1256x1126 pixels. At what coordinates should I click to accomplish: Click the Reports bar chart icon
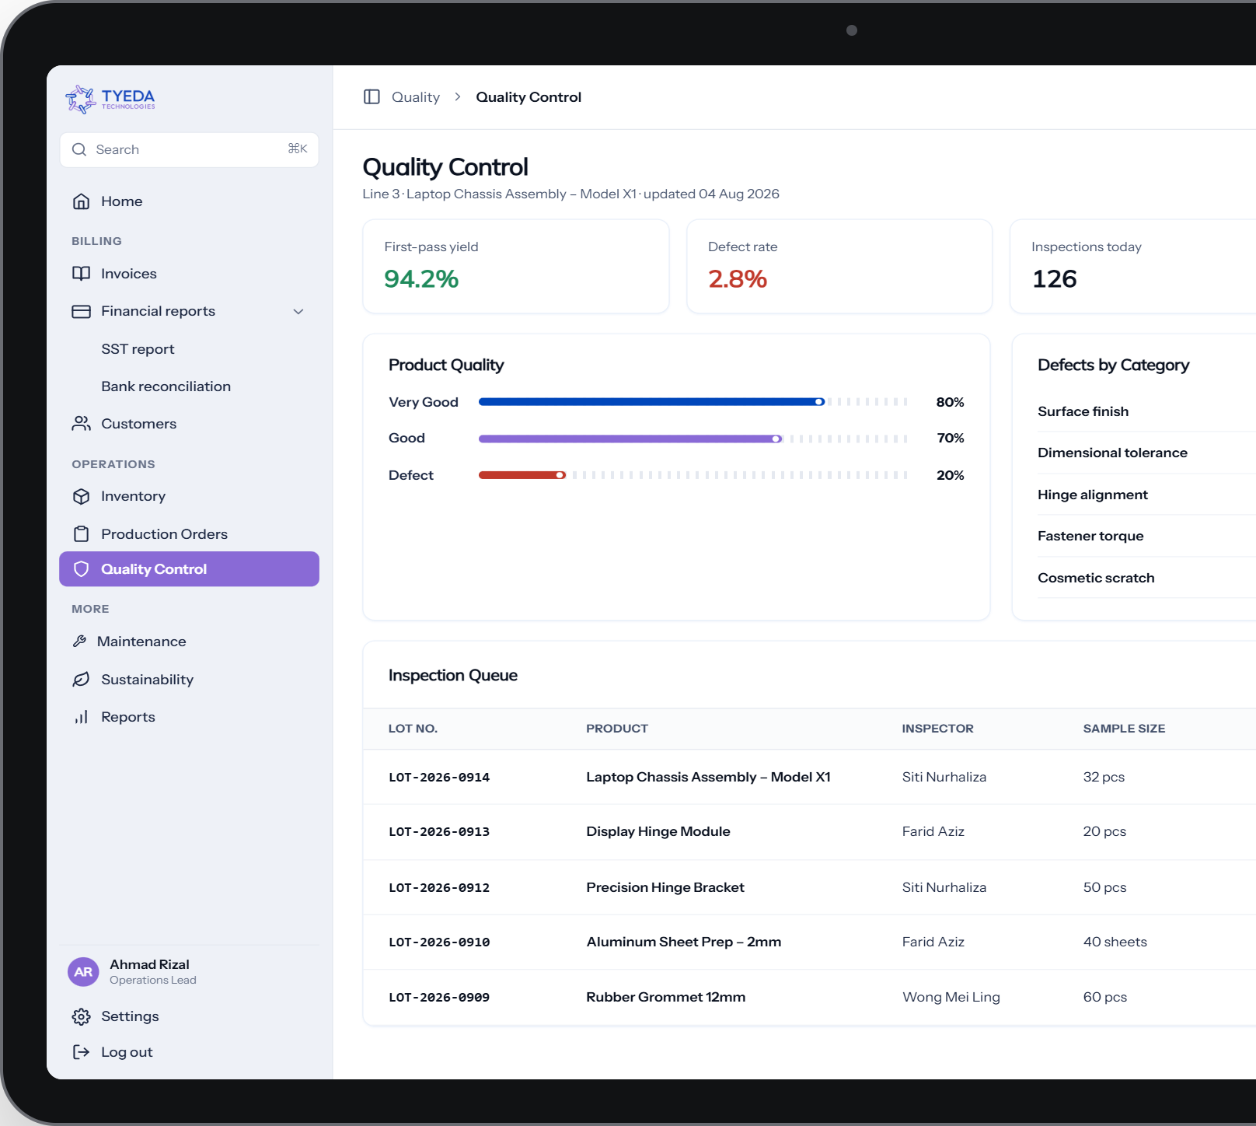point(81,717)
